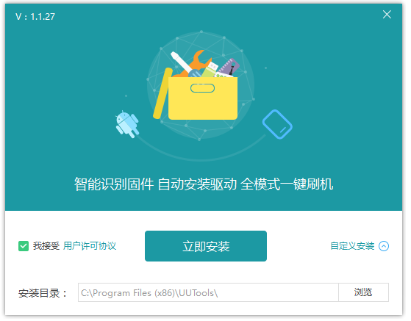
Task: Uncheck the green 我接受 checkbox
Action: [24, 246]
